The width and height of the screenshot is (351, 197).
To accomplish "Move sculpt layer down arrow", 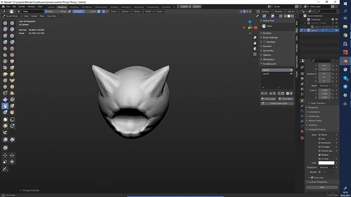I will pyautogui.click(x=274, y=93).
